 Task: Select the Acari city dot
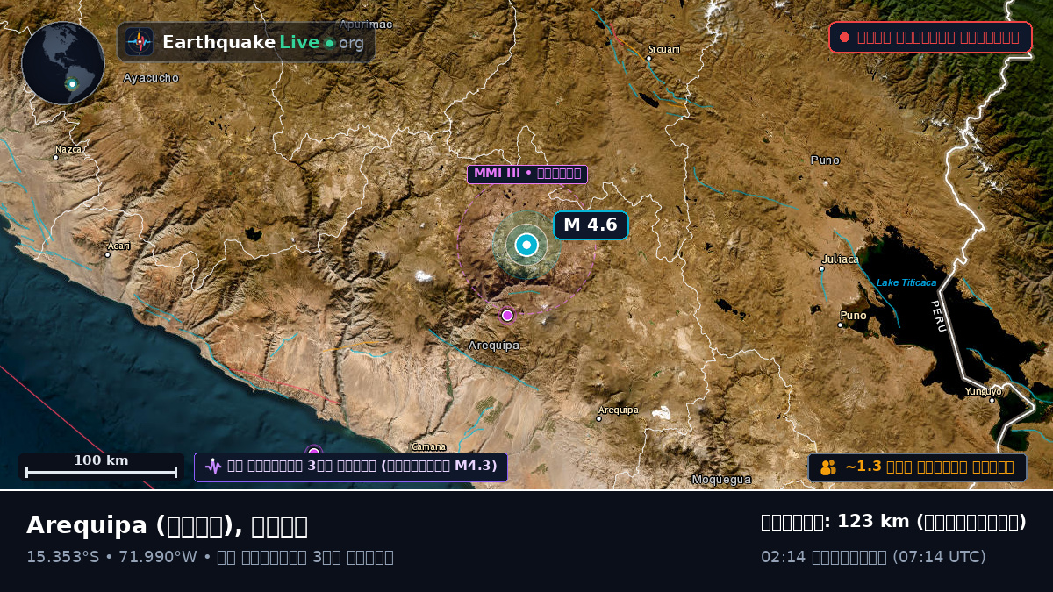click(x=108, y=255)
